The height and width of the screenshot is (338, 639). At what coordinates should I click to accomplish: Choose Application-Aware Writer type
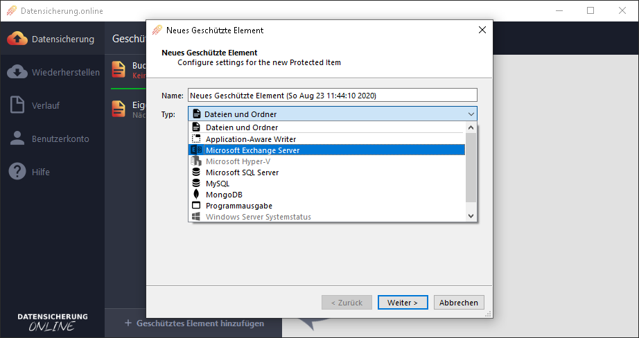tap(327, 139)
